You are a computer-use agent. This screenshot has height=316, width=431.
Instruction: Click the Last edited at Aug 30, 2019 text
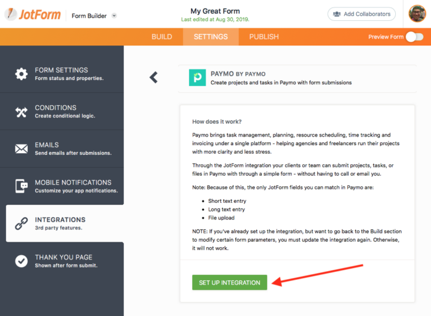(216, 20)
